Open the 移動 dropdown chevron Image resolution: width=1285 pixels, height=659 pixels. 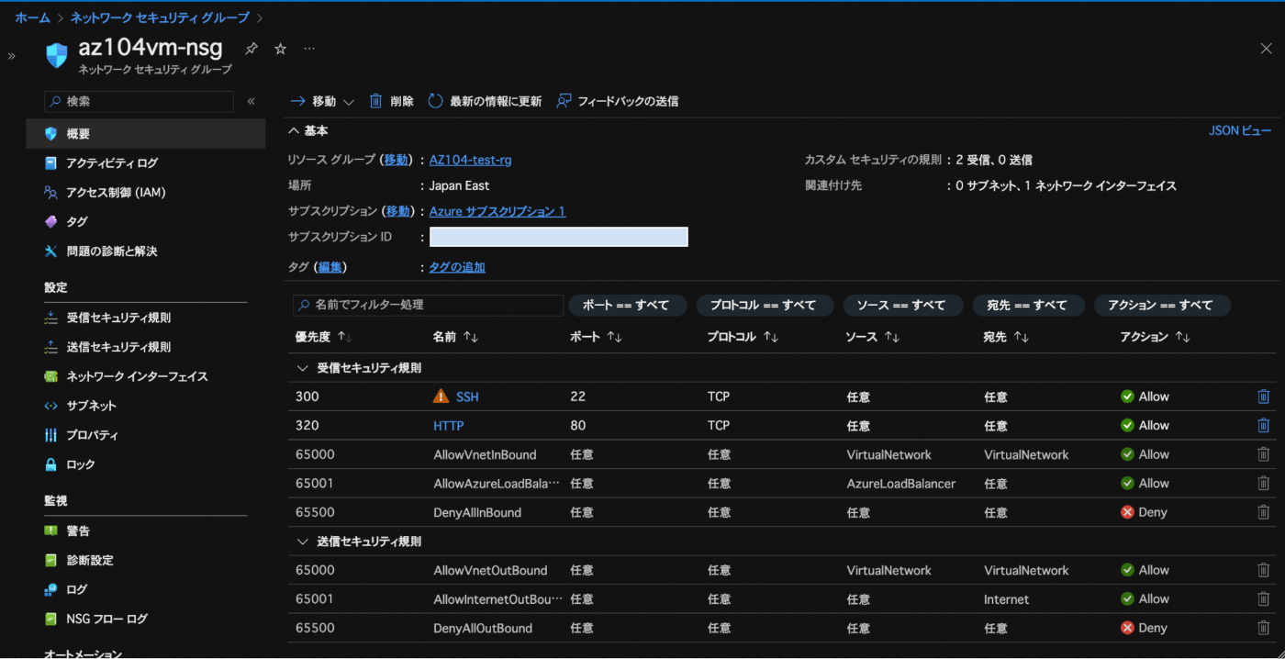(x=349, y=102)
